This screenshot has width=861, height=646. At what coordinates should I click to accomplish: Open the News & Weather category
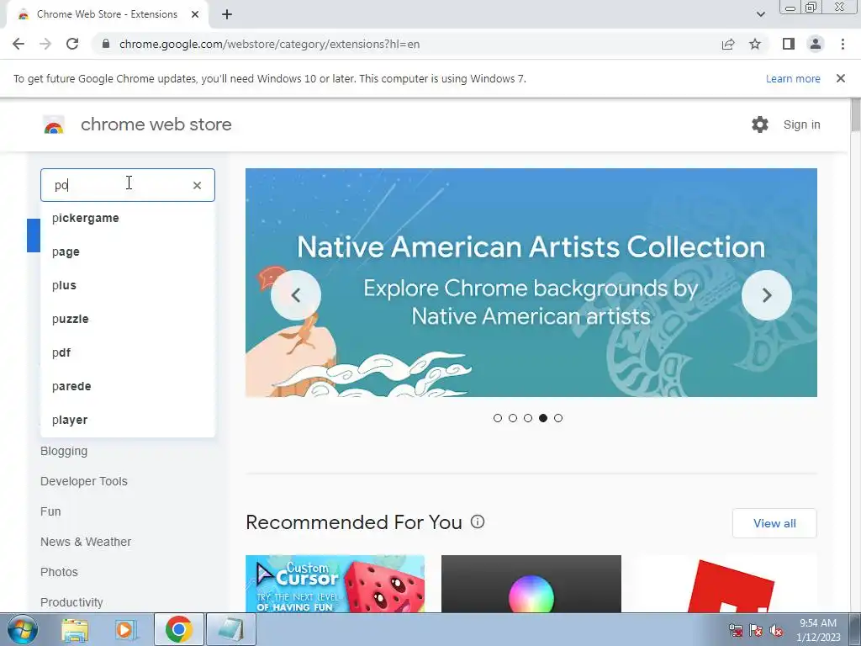coord(86,542)
